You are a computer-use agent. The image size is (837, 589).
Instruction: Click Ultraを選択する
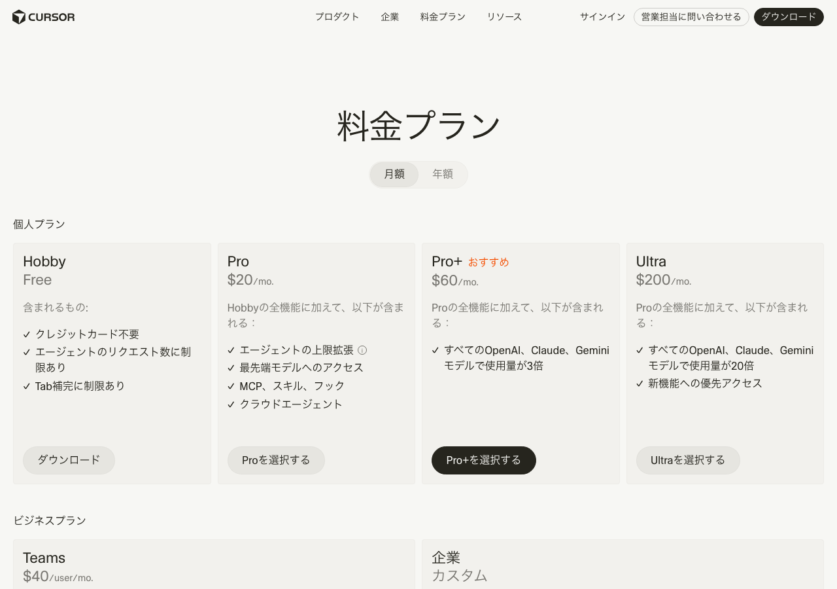coord(688,460)
